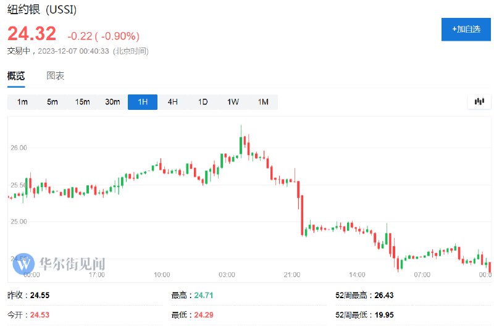Viewport: 494px width, 329px height.
Task: Click the 10:00 time axis label
Action: [162, 275]
